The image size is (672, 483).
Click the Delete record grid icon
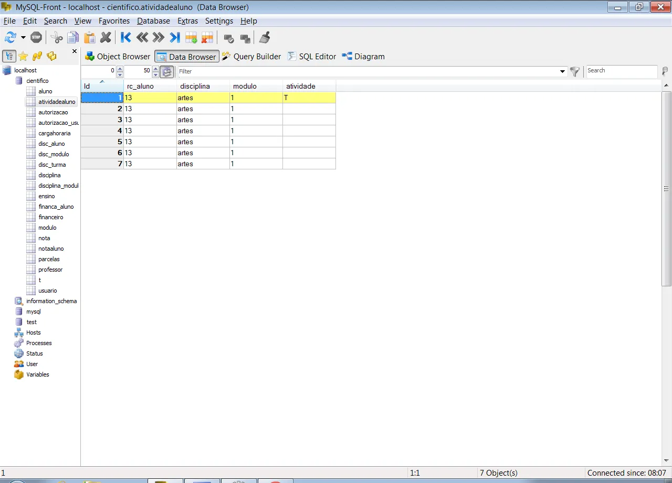coord(207,37)
